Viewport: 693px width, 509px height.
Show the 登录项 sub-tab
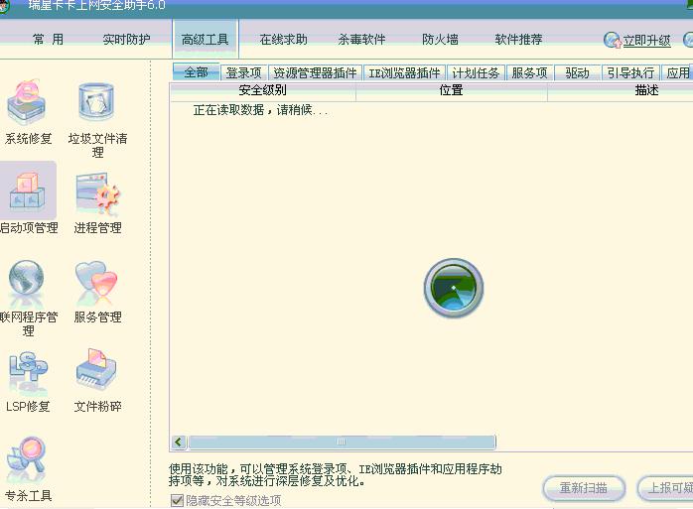(243, 72)
